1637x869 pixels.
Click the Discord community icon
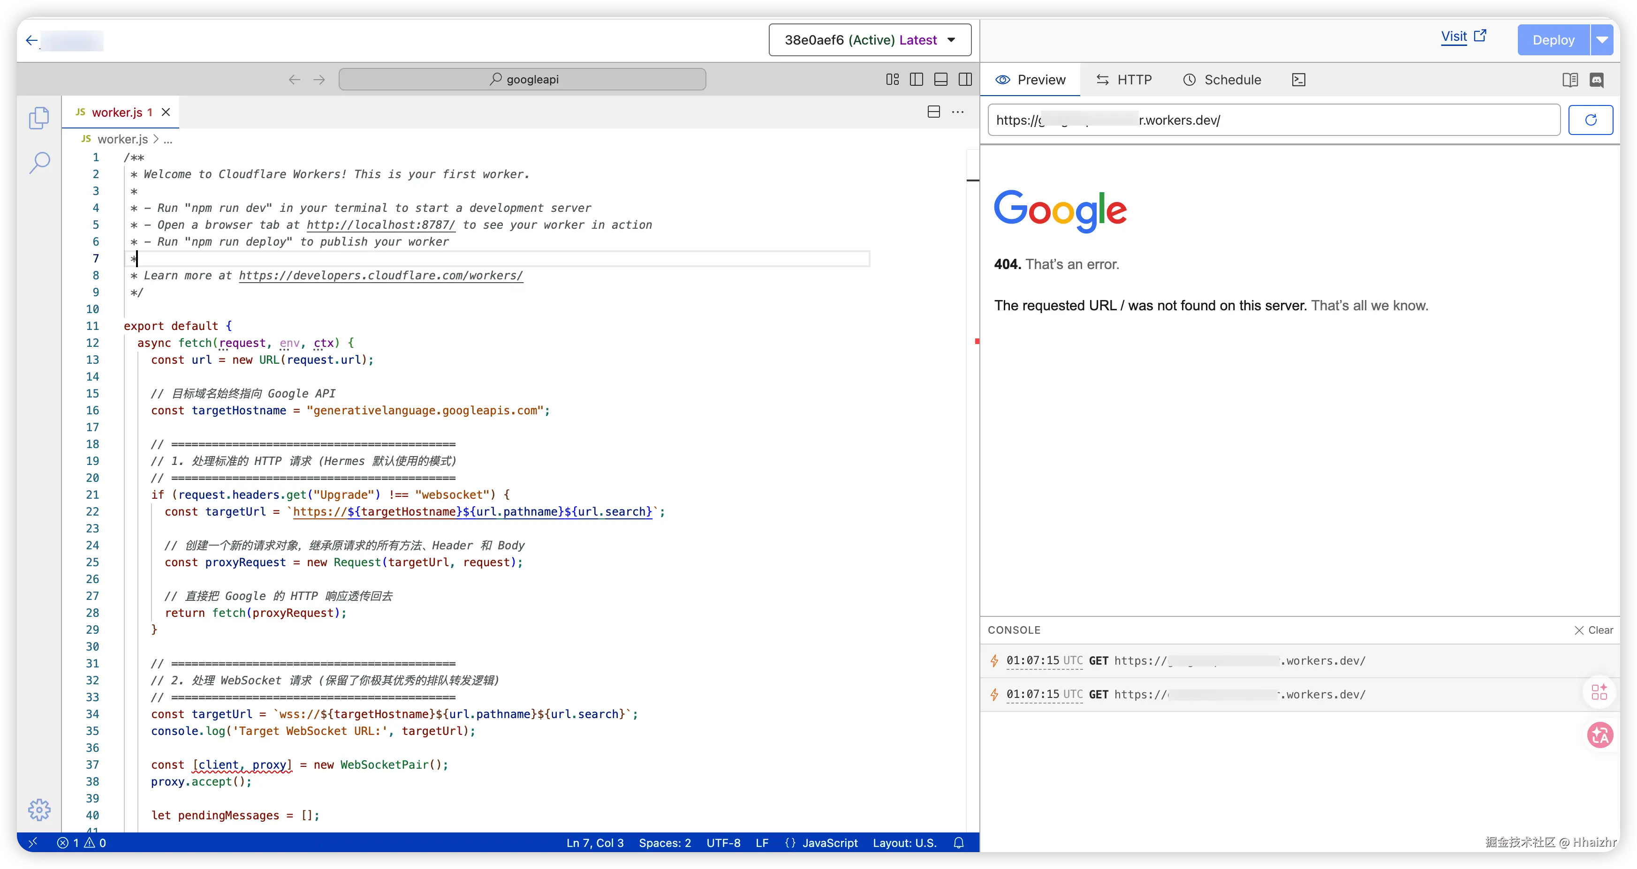[1596, 80]
